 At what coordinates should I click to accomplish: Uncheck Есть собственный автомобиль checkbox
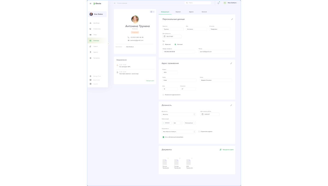point(163,137)
